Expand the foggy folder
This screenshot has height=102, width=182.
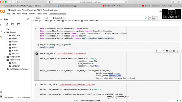7,42
